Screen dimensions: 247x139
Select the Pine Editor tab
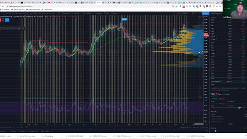click(22, 131)
